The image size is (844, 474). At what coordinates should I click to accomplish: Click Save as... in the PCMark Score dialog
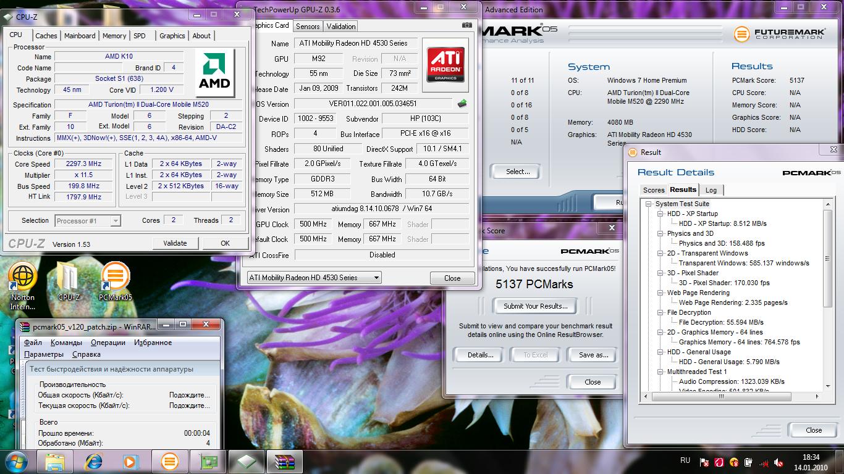pos(593,355)
